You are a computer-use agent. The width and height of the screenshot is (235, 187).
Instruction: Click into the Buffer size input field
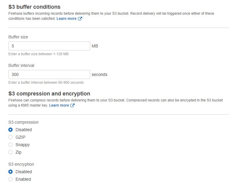[x=49, y=46]
